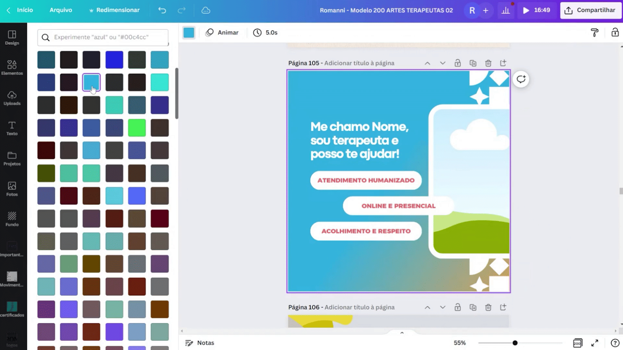This screenshot has height=350, width=623.
Task: Toggle the lock on page 106
Action: (458, 307)
